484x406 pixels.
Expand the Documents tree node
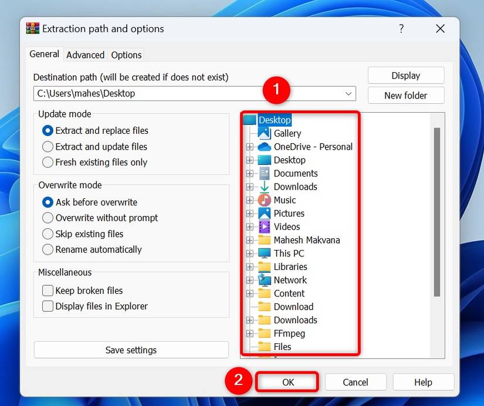(x=249, y=173)
